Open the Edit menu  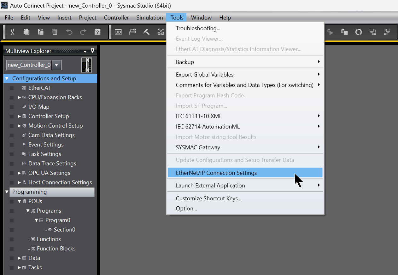pos(26,18)
